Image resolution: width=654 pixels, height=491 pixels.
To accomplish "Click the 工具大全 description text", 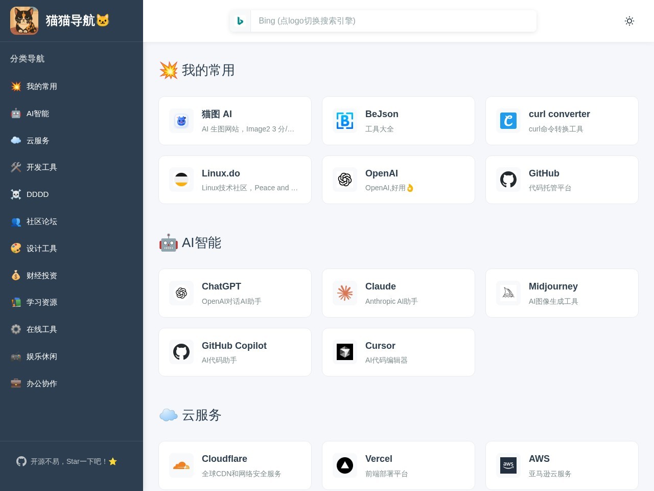I will pos(380,129).
